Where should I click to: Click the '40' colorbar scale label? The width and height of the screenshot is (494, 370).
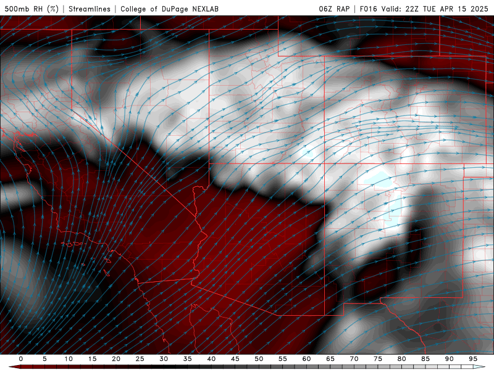click(x=211, y=359)
